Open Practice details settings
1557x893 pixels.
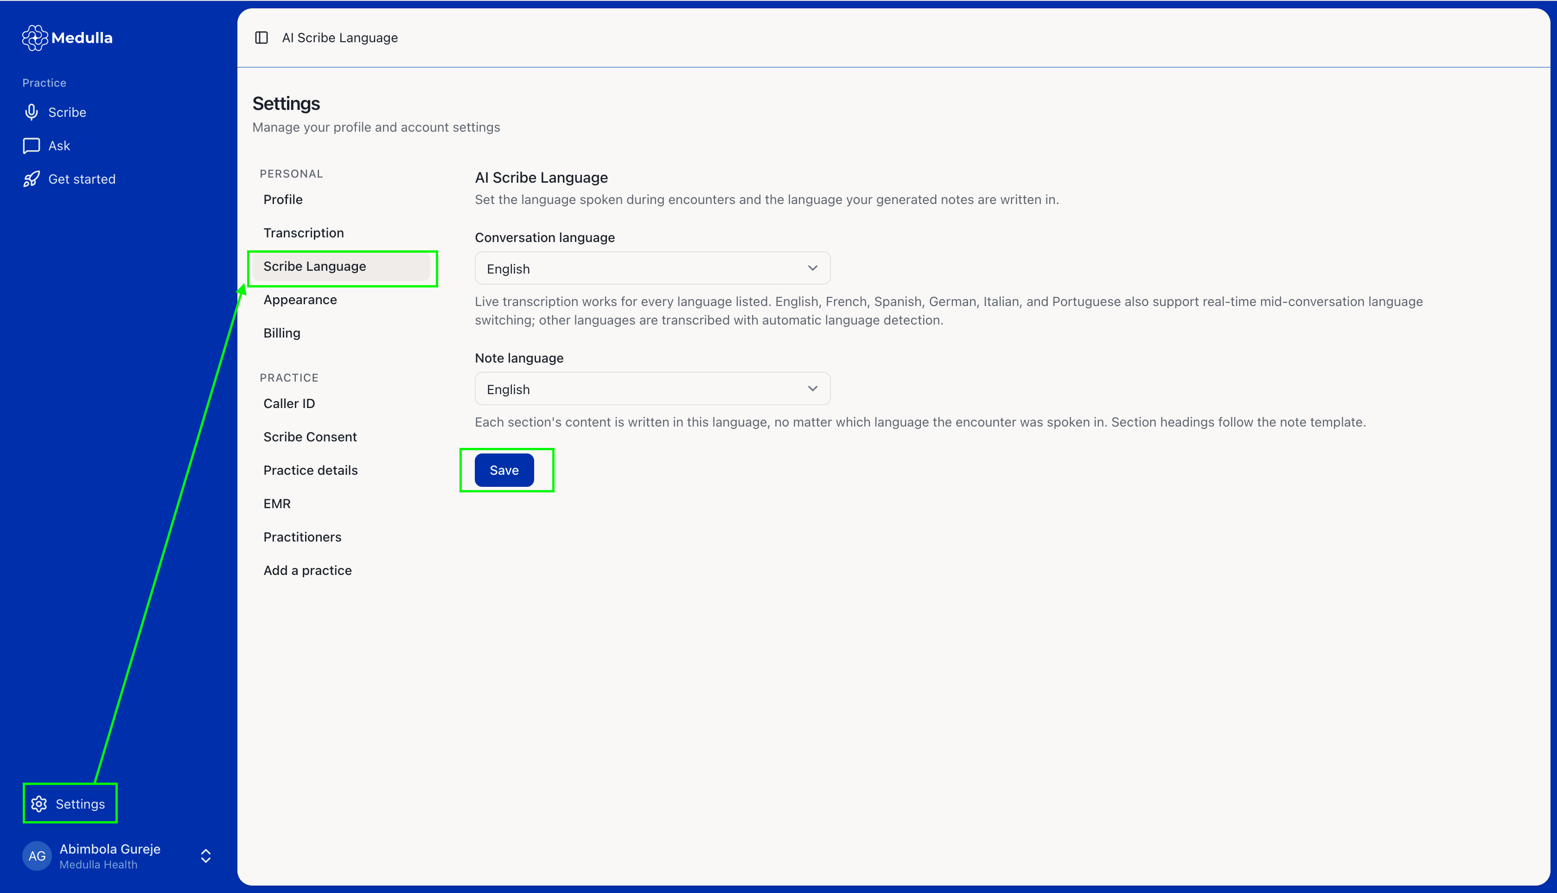pos(341,471)
